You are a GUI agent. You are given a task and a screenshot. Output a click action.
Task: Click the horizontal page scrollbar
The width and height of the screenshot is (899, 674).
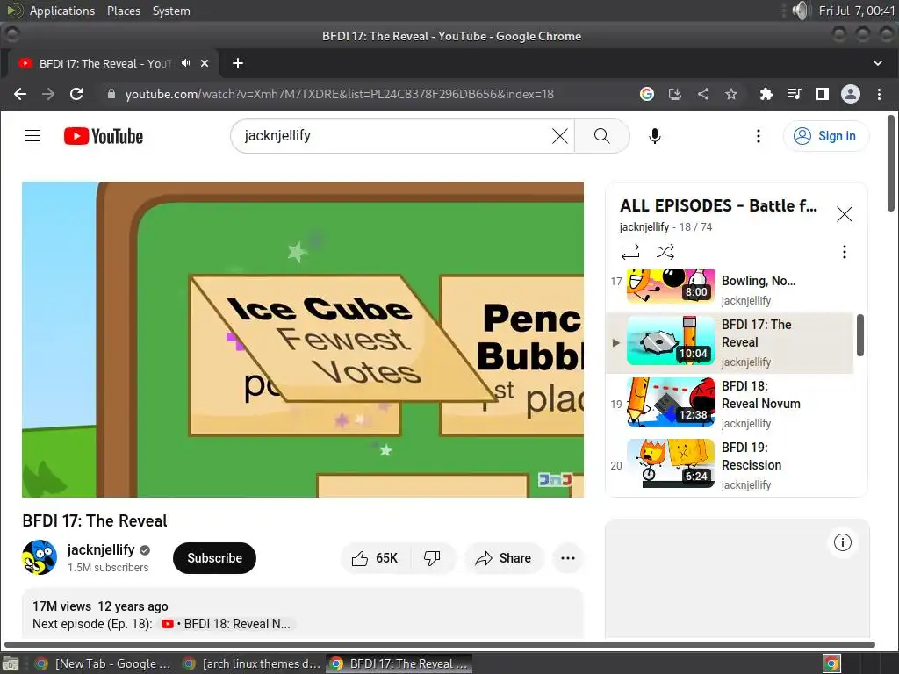[x=439, y=645]
